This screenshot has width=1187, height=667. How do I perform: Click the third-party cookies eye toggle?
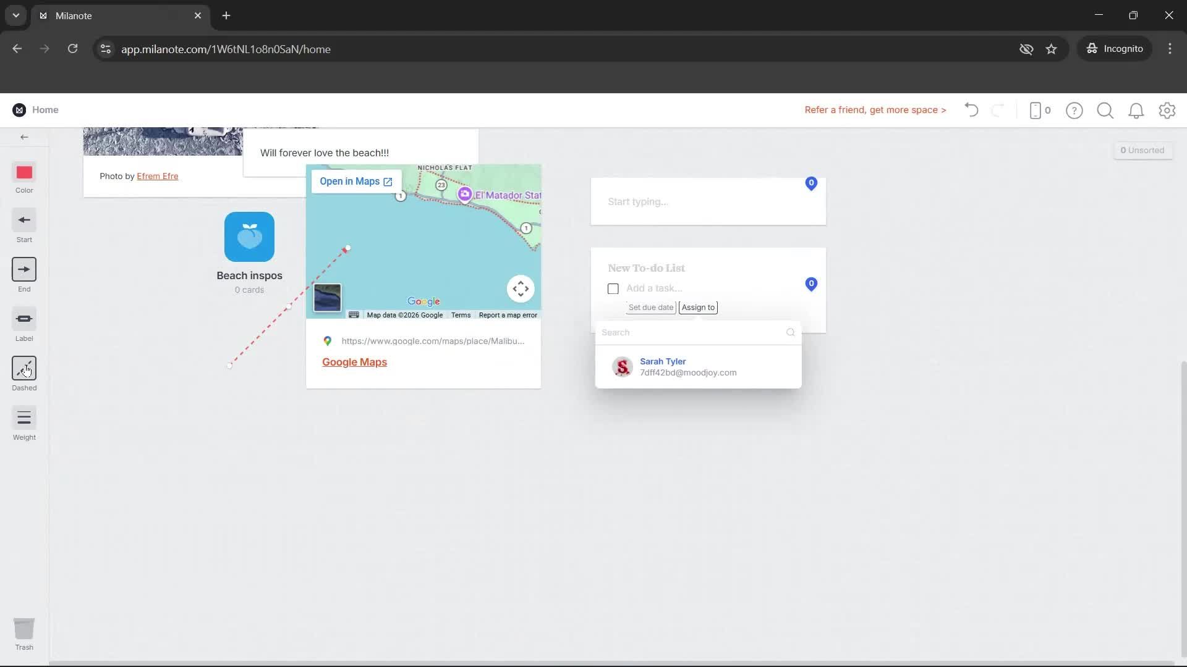click(1026, 49)
